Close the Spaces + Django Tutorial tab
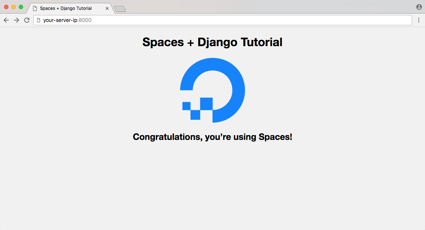The height and width of the screenshot is (230, 425). pos(107,8)
